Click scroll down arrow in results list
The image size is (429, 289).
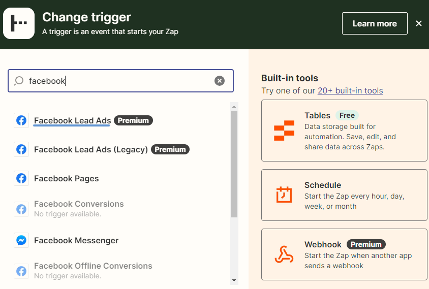pyautogui.click(x=234, y=280)
